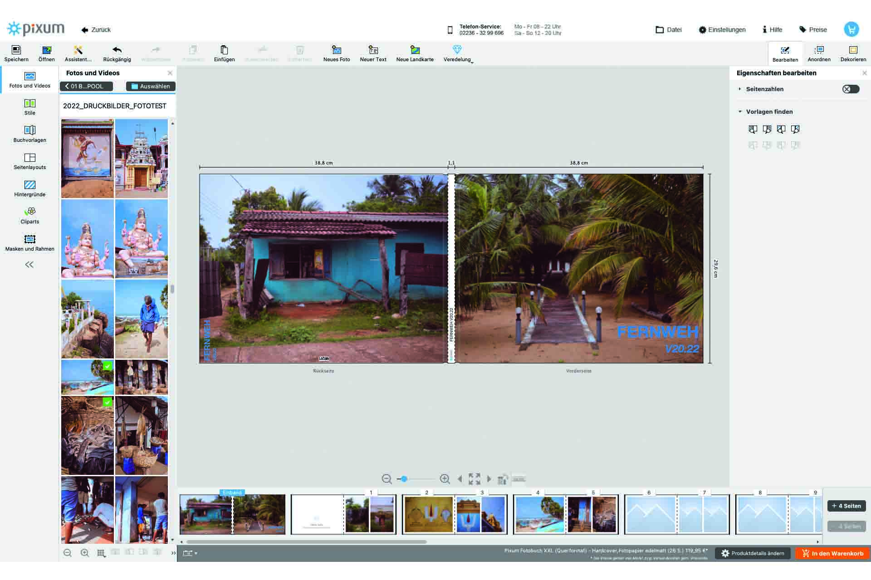Viewport: 871px width, 580px height.
Task: Open the thumbnail grid view dropdown
Action: point(101,553)
